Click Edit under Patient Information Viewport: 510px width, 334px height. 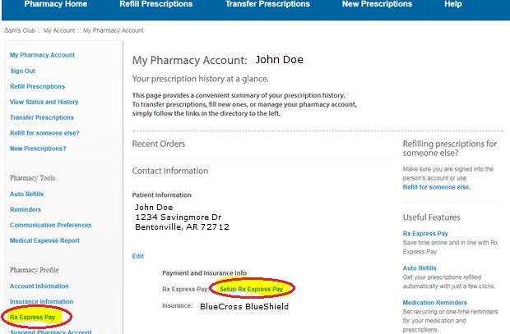click(138, 256)
